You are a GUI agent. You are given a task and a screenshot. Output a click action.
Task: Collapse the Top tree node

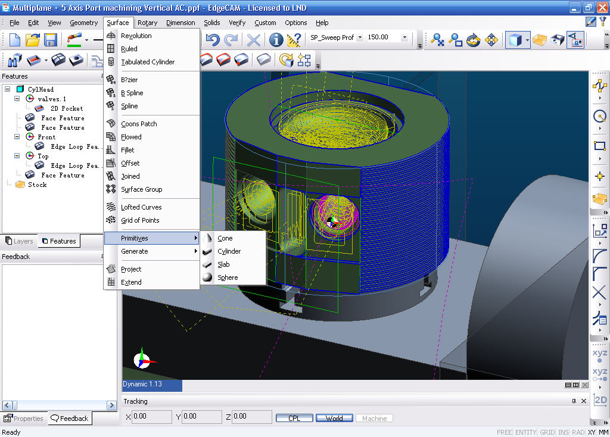click(17, 155)
